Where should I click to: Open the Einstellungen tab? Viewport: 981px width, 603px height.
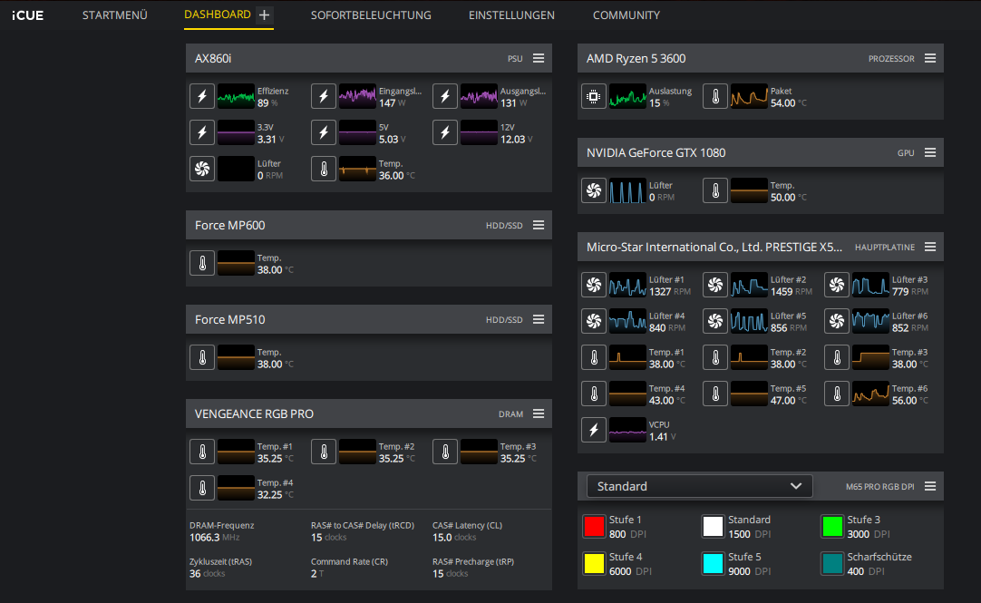(511, 15)
